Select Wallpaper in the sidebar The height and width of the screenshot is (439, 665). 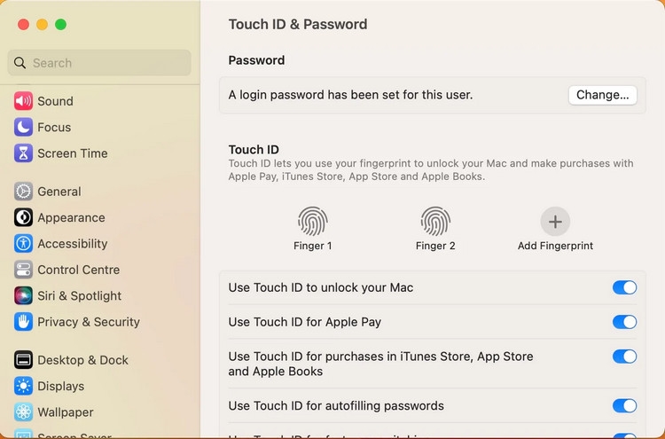coord(54,412)
